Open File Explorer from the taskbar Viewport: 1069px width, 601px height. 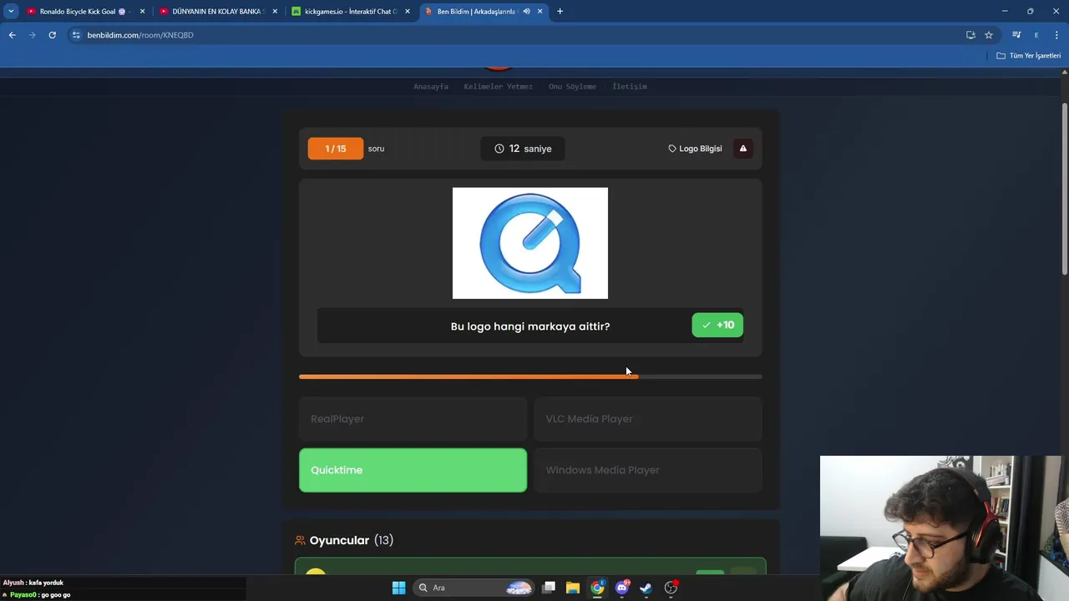(573, 588)
